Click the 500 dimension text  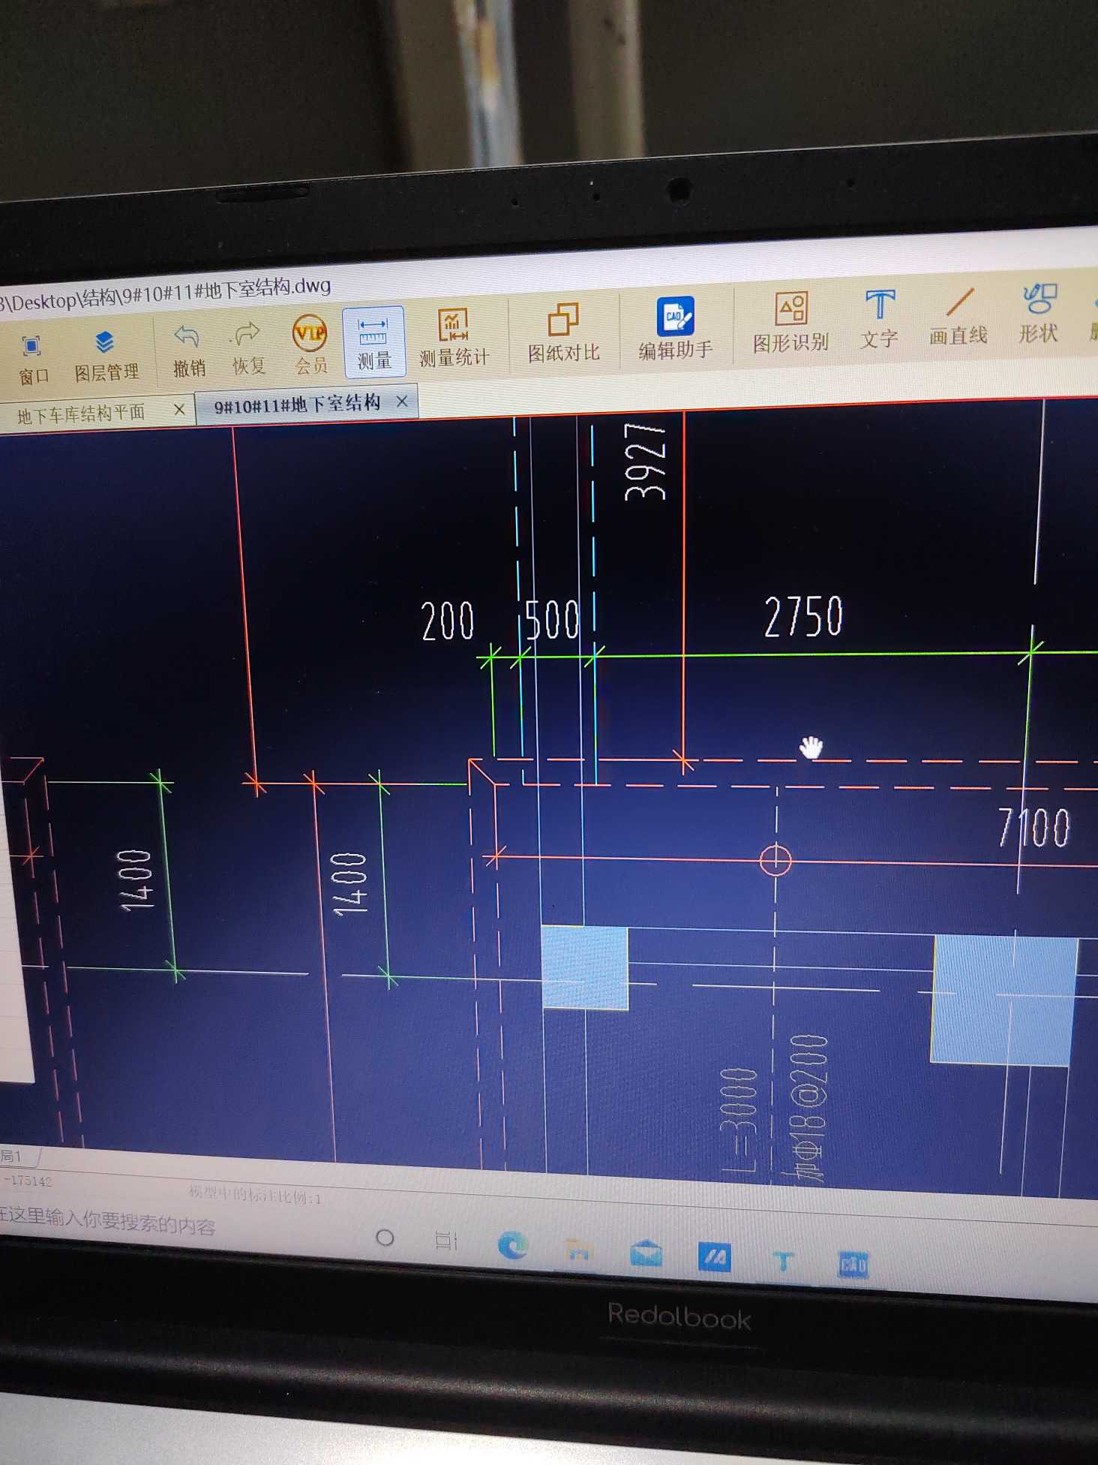(553, 619)
